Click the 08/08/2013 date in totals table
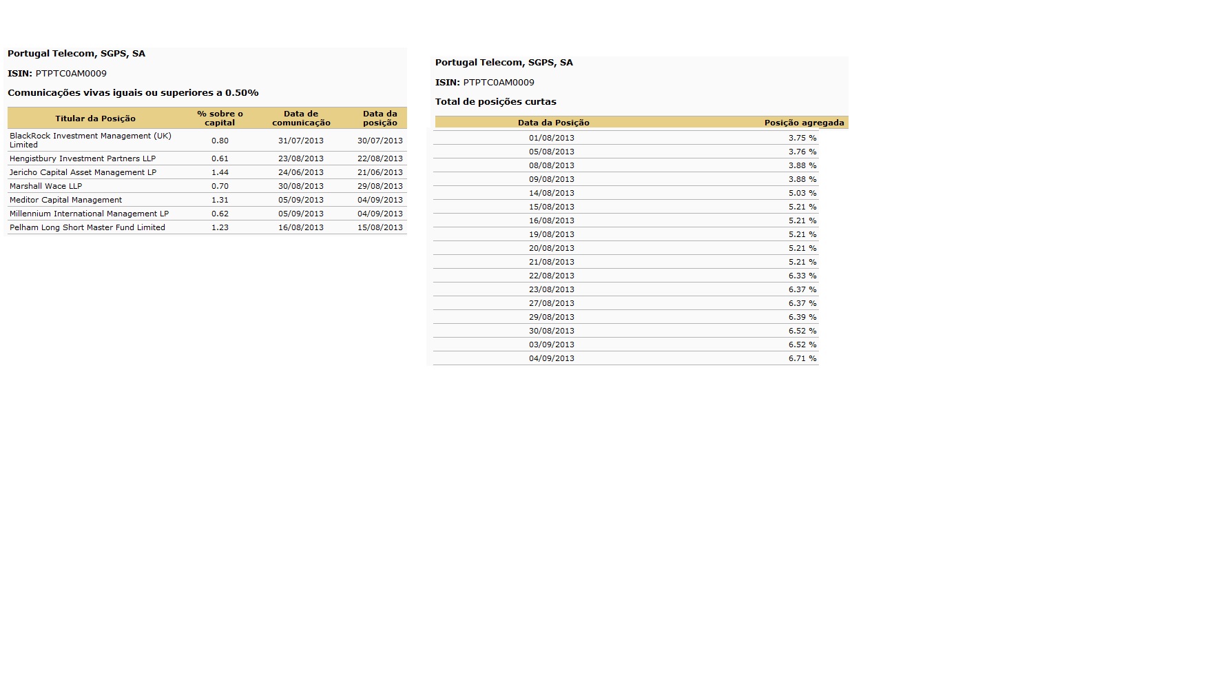 click(x=552, y=165)
